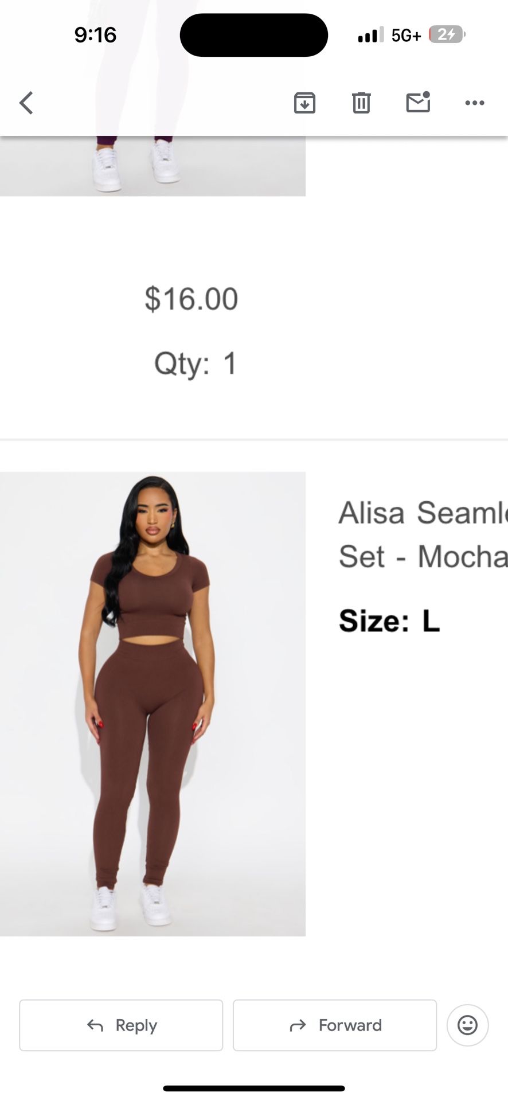508x1101 pixels.
Task: Tap the Reply button
Action: point(121,1025)
